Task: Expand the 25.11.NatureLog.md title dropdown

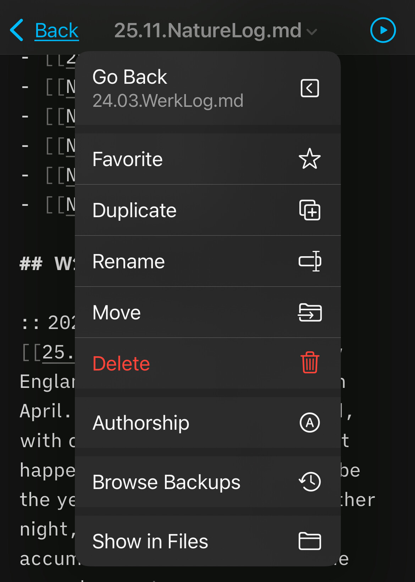Action: pyautogui.click(x=216, y=31)
